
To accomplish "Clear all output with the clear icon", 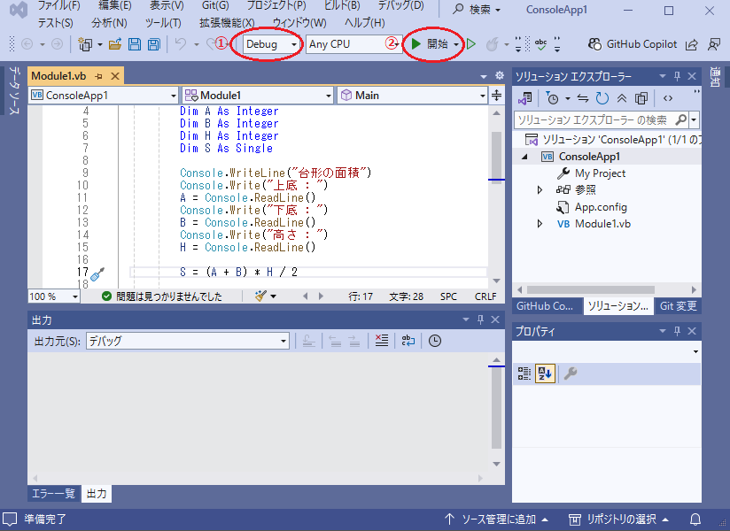I will point(381,341).
